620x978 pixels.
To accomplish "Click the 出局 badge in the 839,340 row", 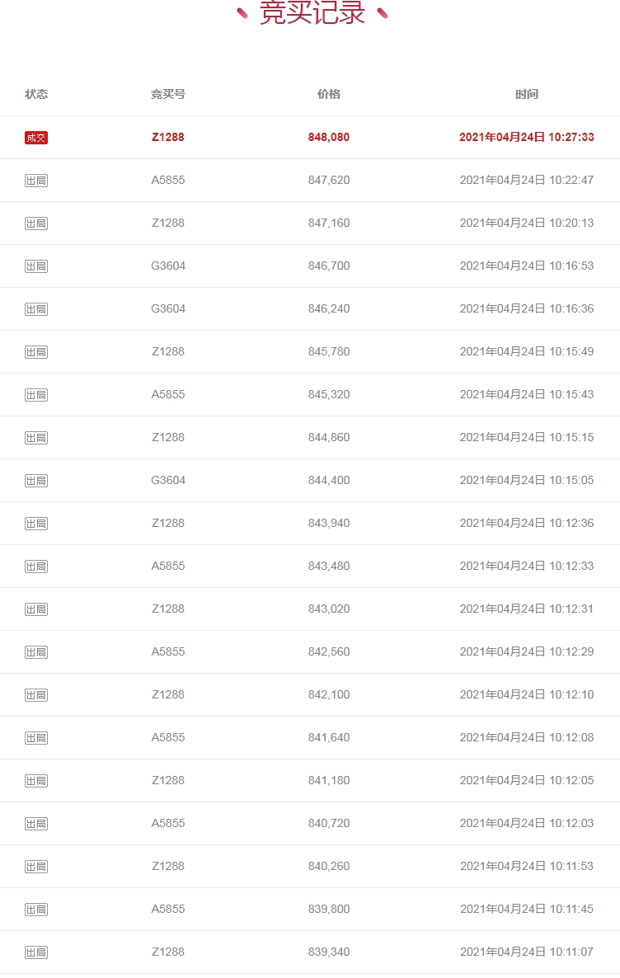I will pos(36,952).
